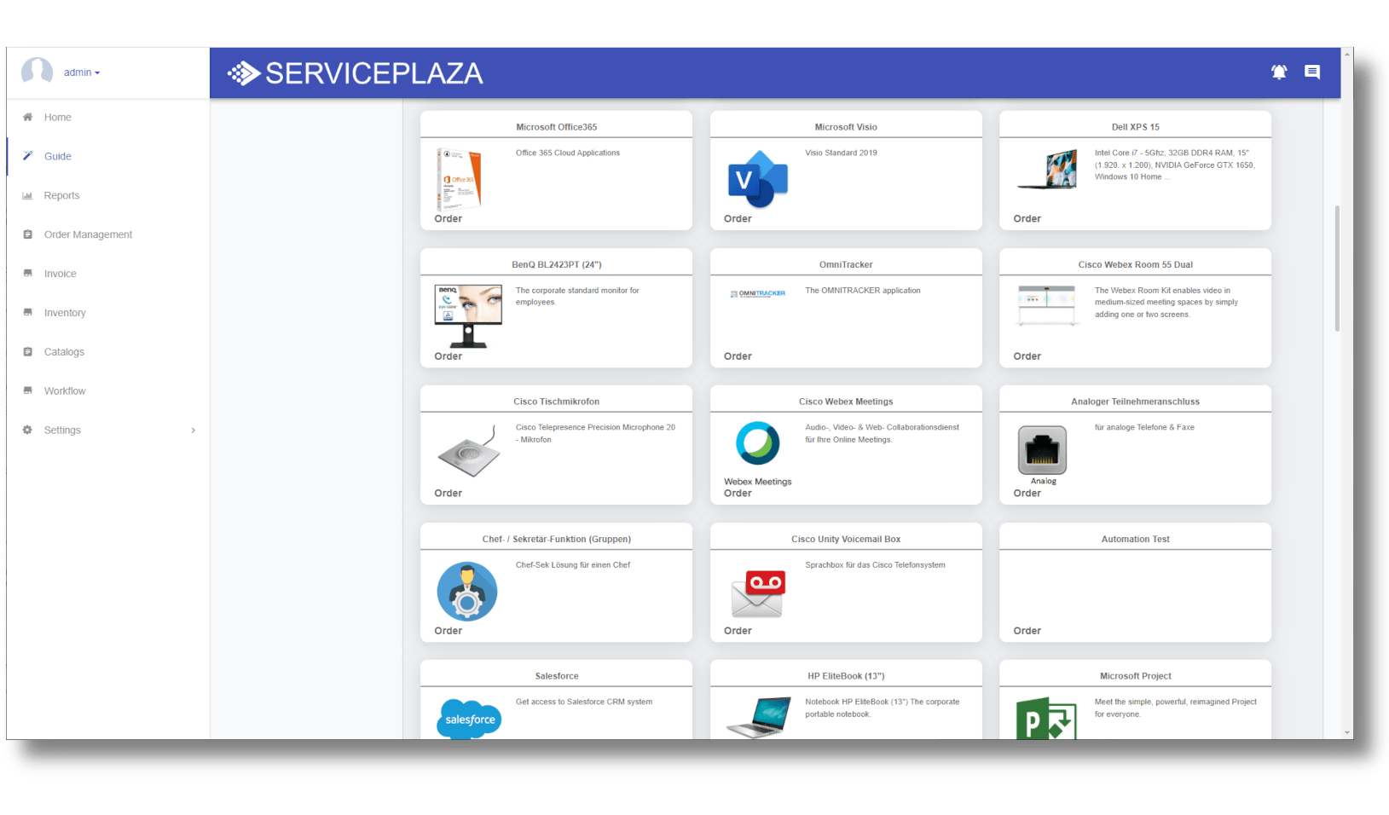1389x815 pixels.
Task: Click the Reports chart icon
Action: point(27,195)
